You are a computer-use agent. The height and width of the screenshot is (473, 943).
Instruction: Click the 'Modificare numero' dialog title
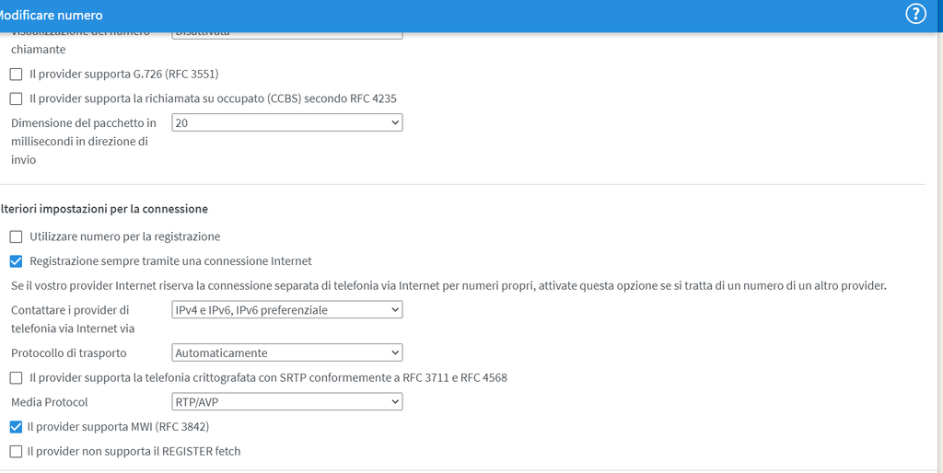coord(51,16)
